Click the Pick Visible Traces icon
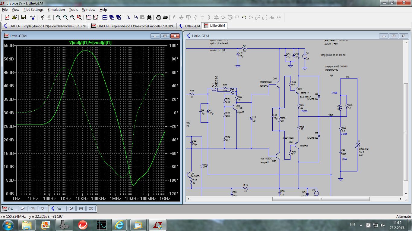 pos(96,17)
